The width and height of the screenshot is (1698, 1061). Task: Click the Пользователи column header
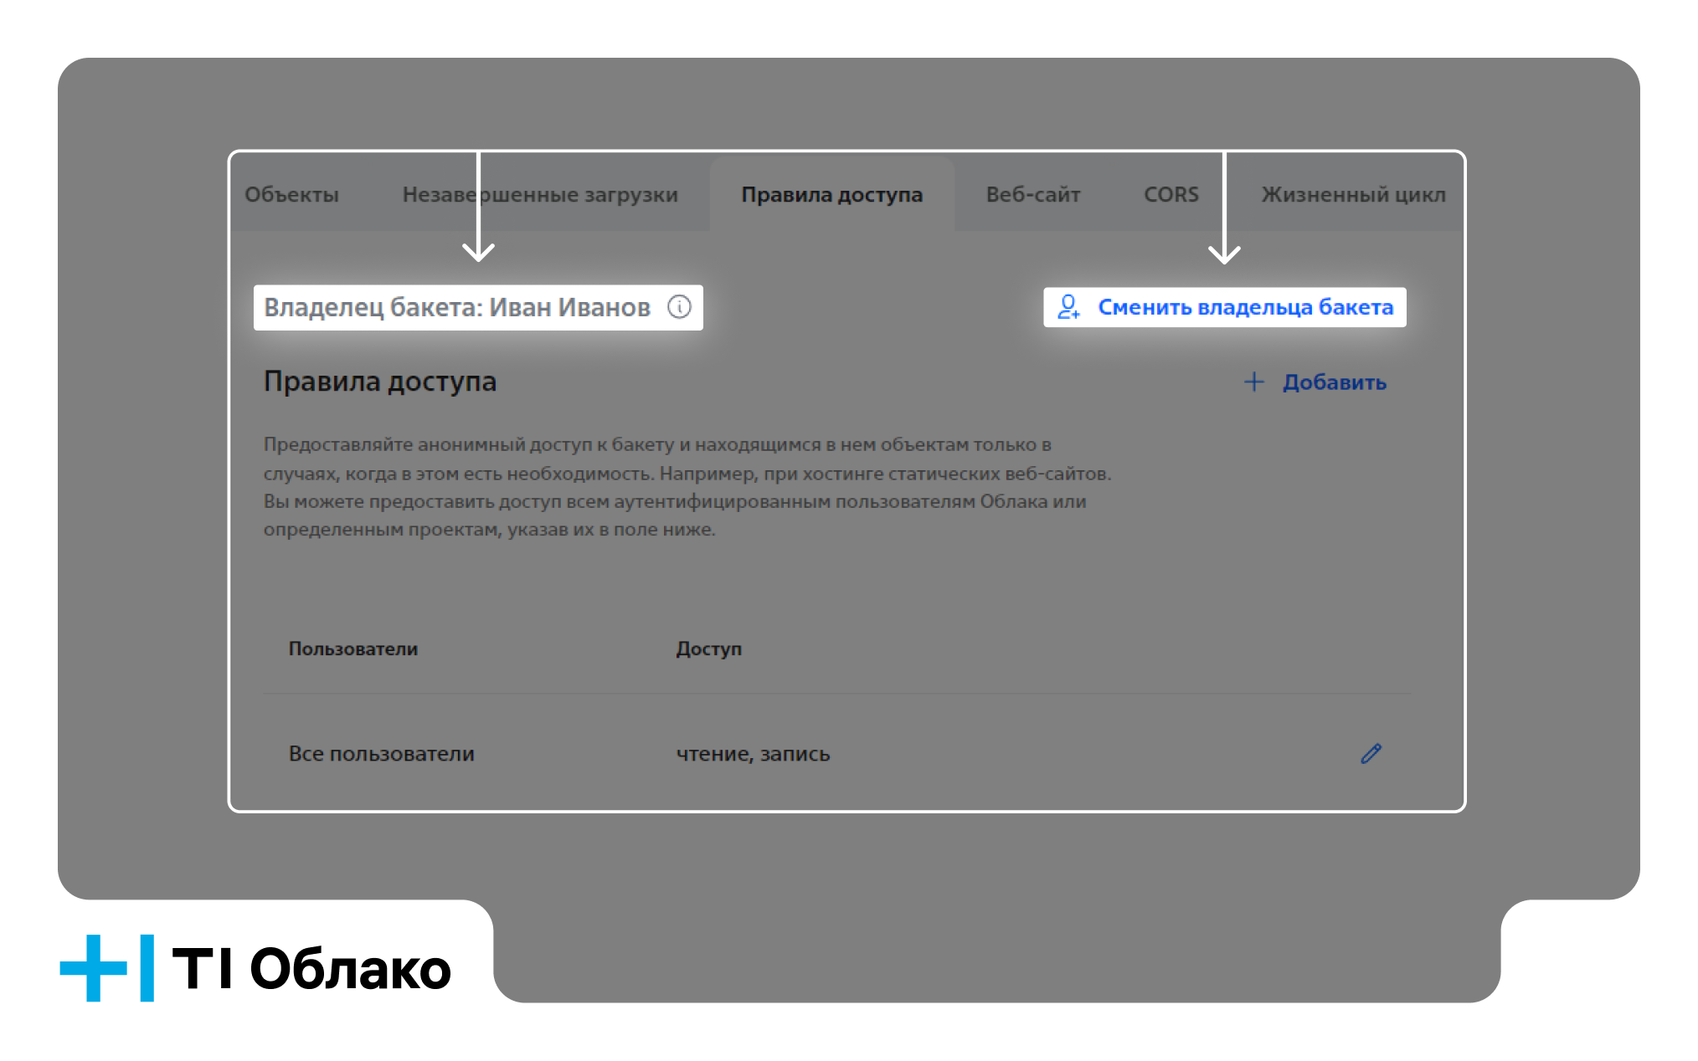[x=353, y=648]
